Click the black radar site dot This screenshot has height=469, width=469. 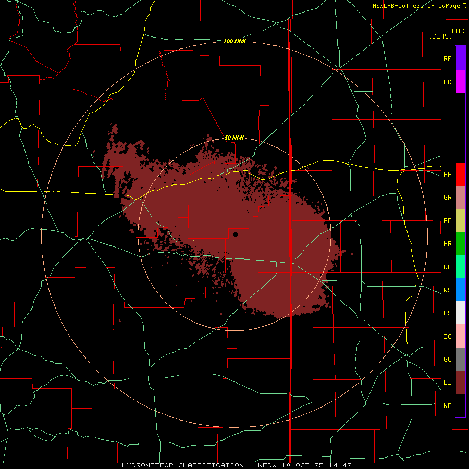tap(236, 234)
